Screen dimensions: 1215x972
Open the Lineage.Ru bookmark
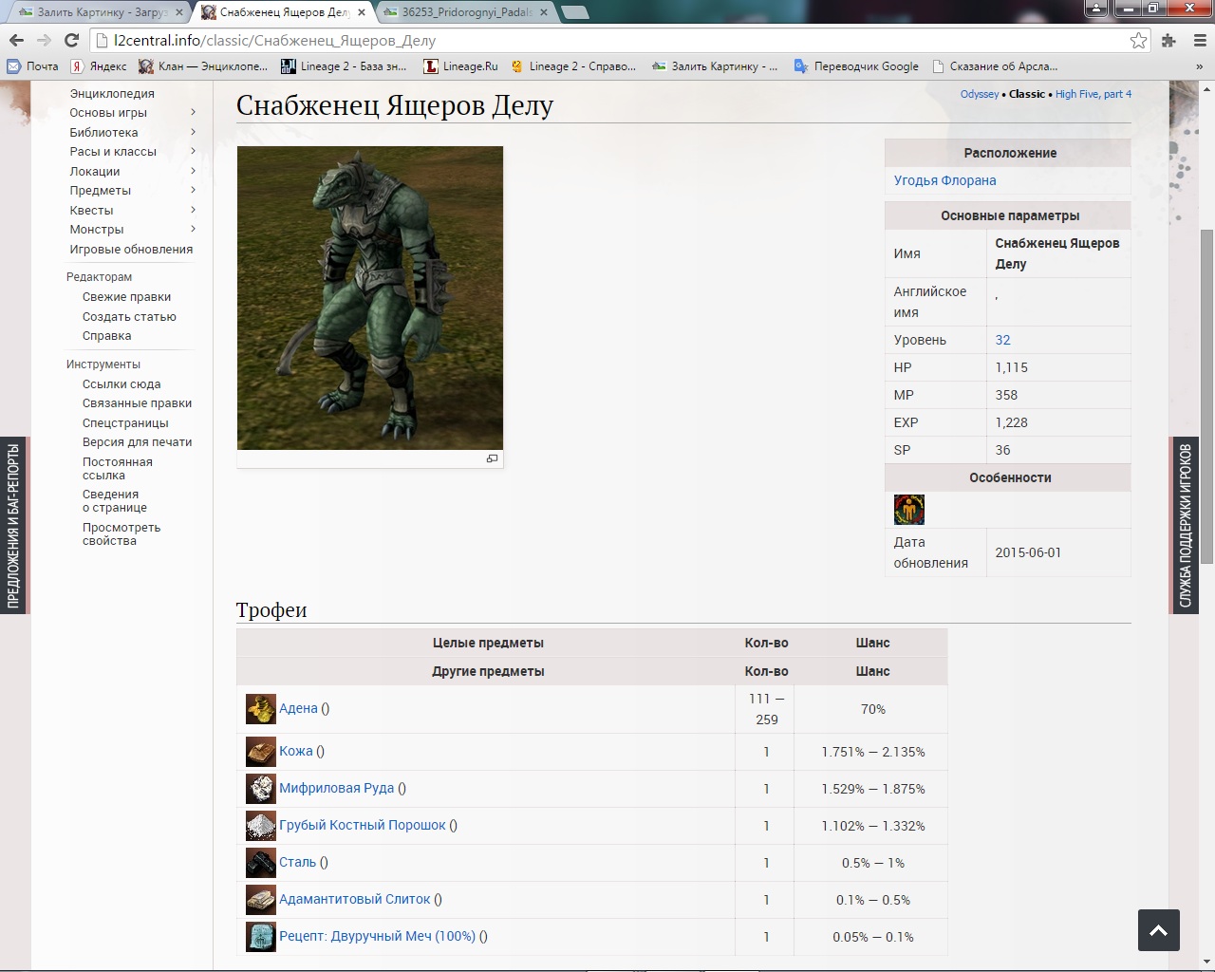(461, 66)
